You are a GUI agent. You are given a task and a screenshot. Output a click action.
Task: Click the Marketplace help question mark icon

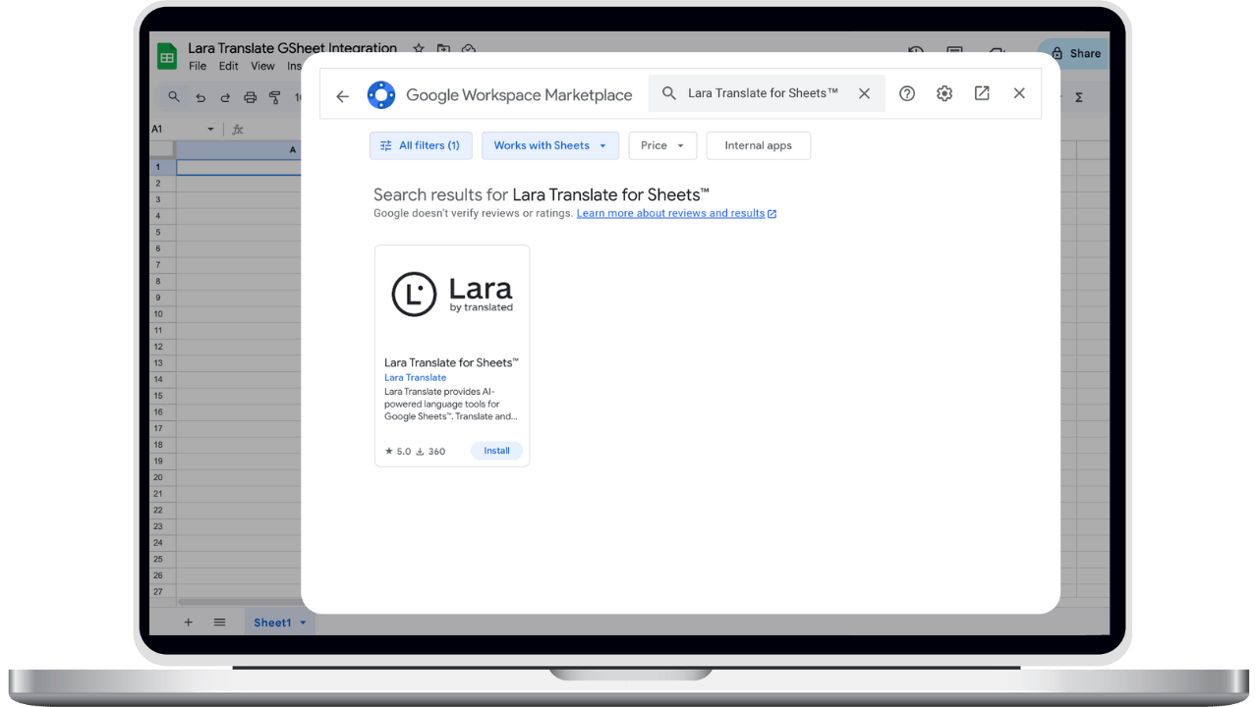point(906,92)
